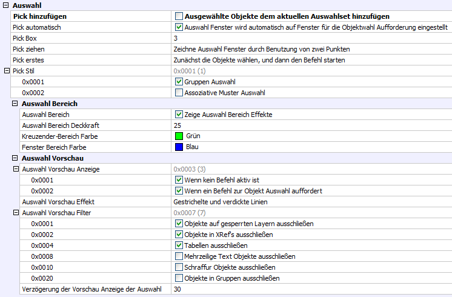Toggle Tabellen ausschließen checkbox
This screenshot has width=452, height=297.
[179, 245]
